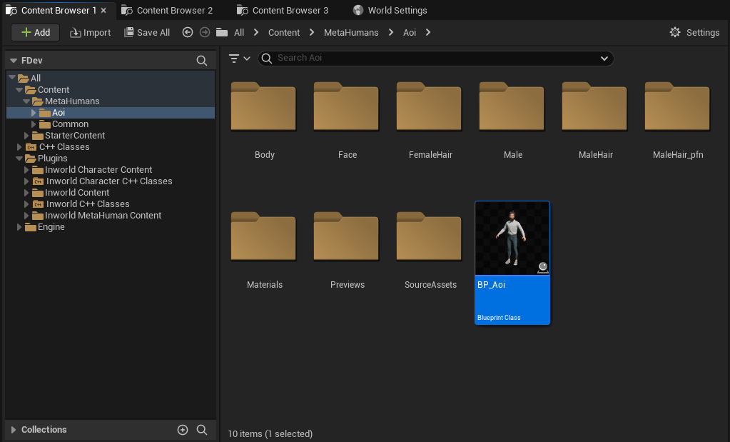The height and width of the screenshot is (442, 730).
Task: Open the search box saved-searches dropdown
Action: tap(604, 59)
